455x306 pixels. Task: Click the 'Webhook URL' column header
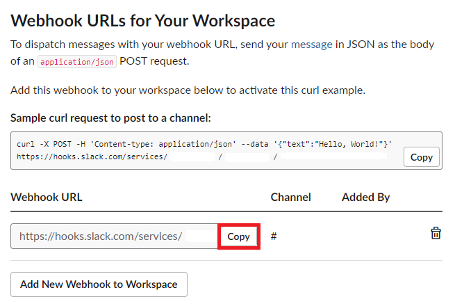[x=47, y=198]
